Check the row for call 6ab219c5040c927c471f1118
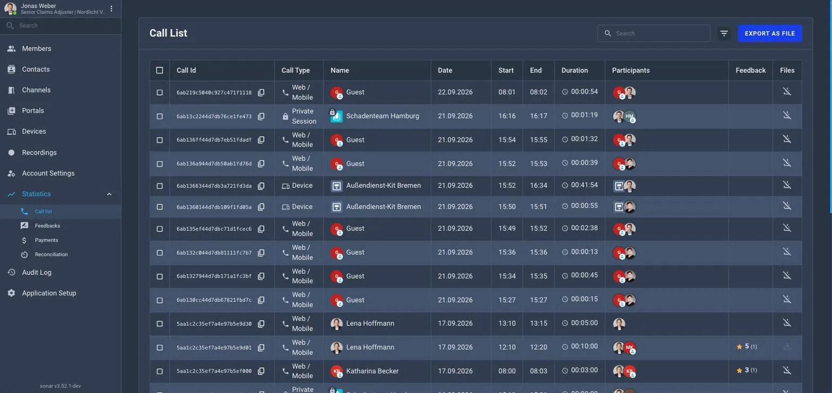 pos(160,92)
